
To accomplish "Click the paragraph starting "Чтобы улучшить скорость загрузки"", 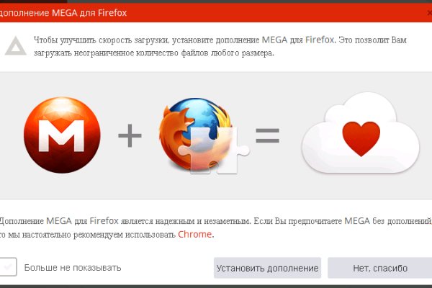I will 220,46.
